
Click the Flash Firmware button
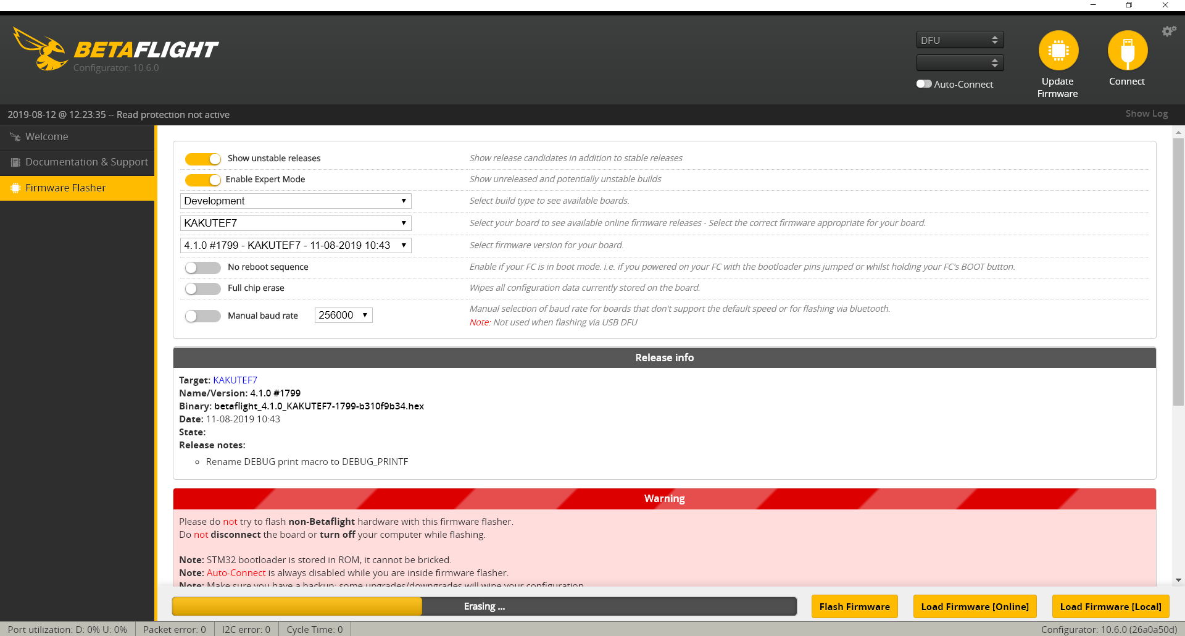854,606
